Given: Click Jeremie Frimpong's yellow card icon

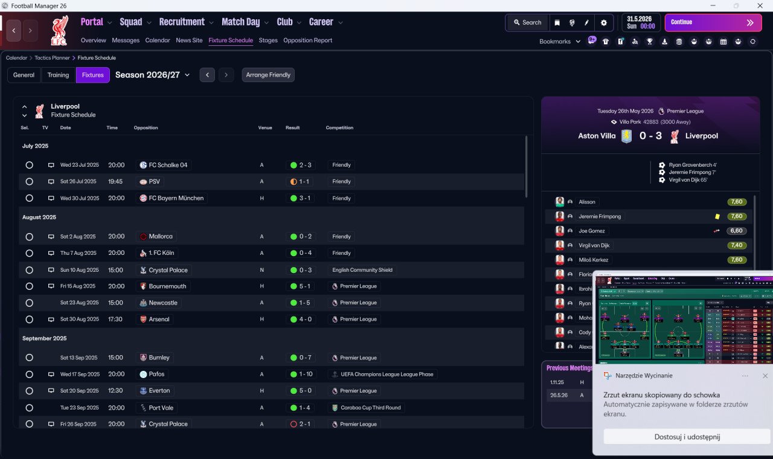Looking at the screenshot, I should (717, 216).
